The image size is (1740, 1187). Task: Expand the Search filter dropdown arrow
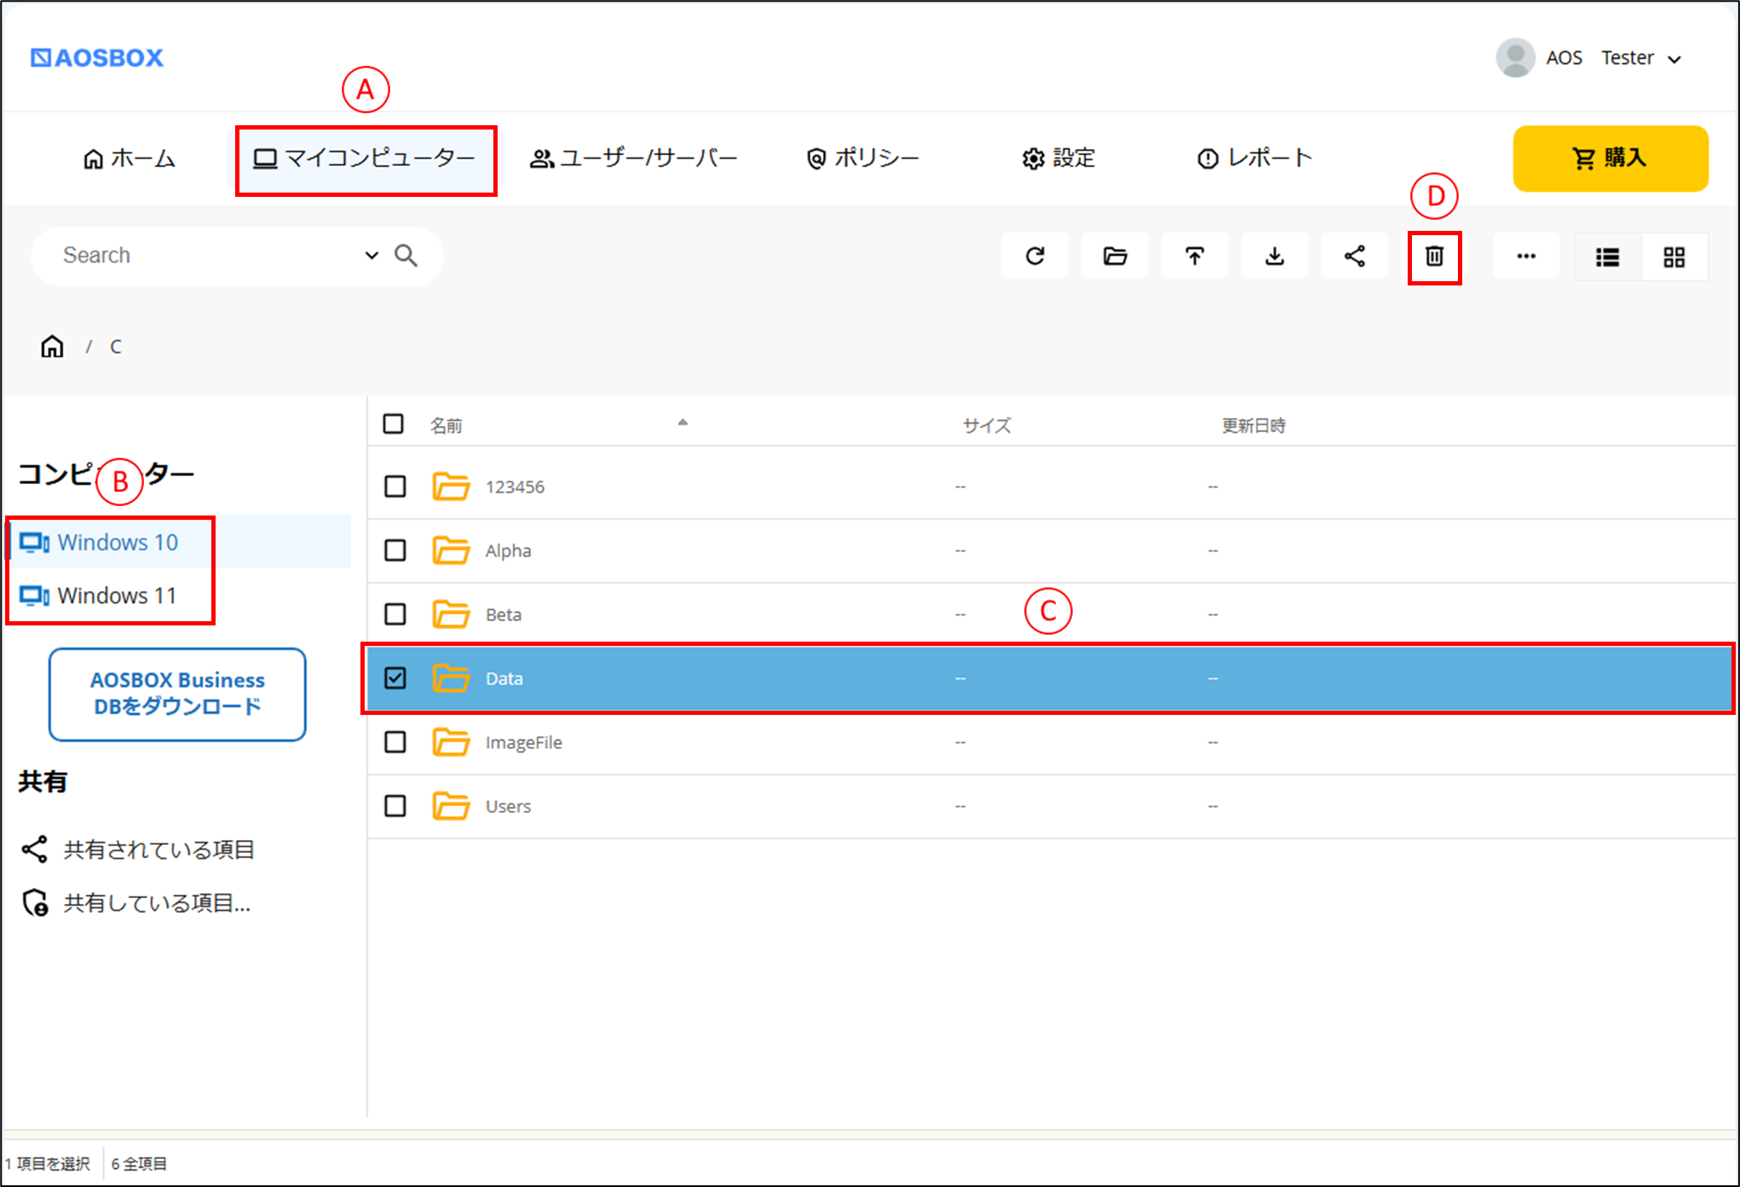click(372, 255)
